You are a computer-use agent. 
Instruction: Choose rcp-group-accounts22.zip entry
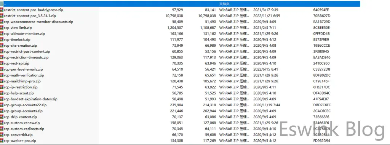pyautogui.click(x=180, y=105)
